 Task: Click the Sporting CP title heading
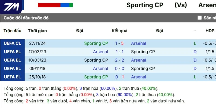pyautogui.click(x=145, y=5)
